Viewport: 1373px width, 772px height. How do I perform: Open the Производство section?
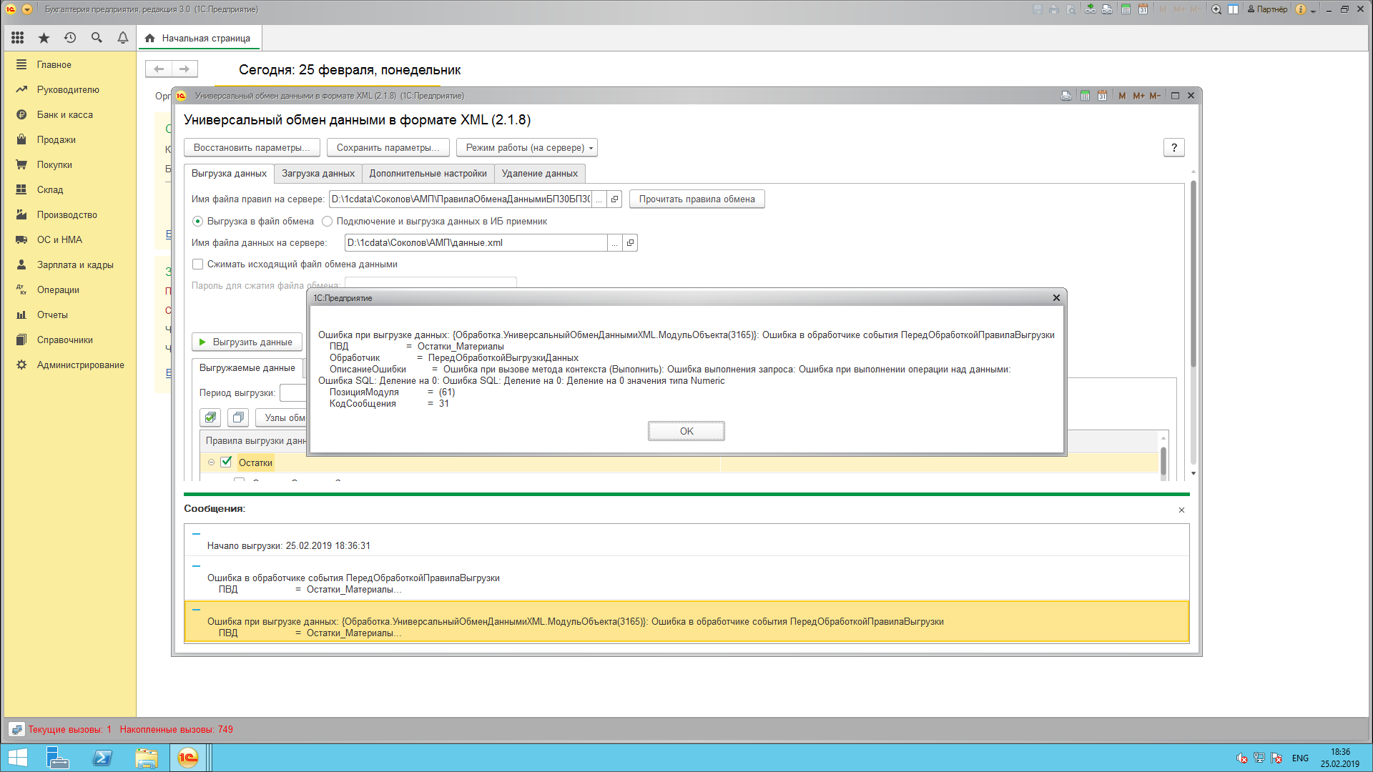click(67, 214)
